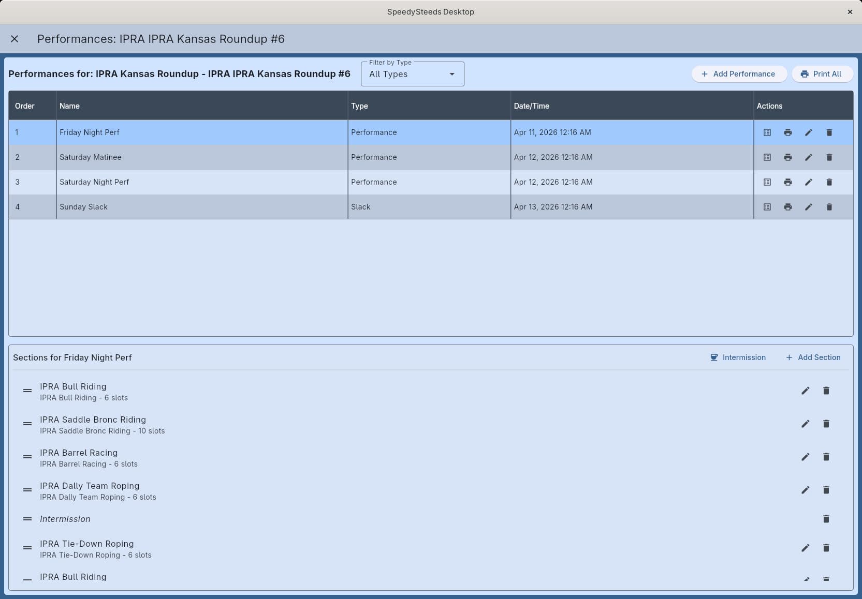This screenshot has width=862, height=599.
Task: Edit the Sunday Slack performance
Action: [809, 207]
